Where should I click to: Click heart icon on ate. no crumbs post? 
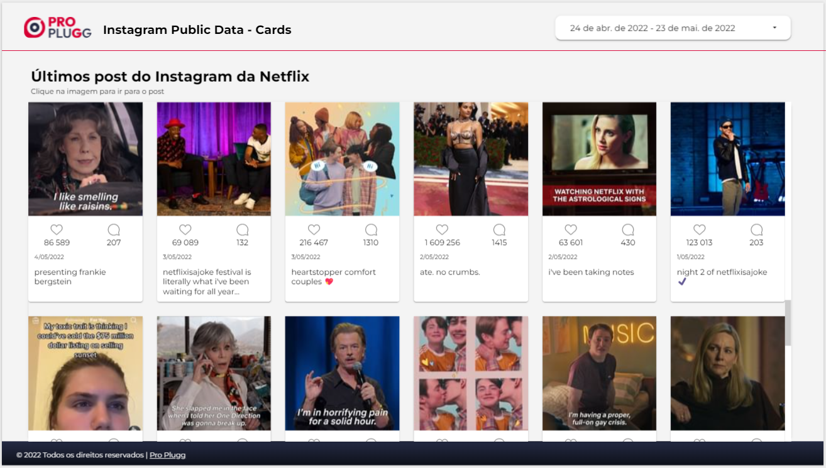(442, 229)
